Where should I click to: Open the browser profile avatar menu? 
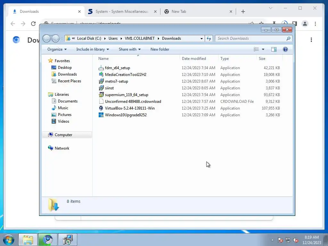(305, 24)
